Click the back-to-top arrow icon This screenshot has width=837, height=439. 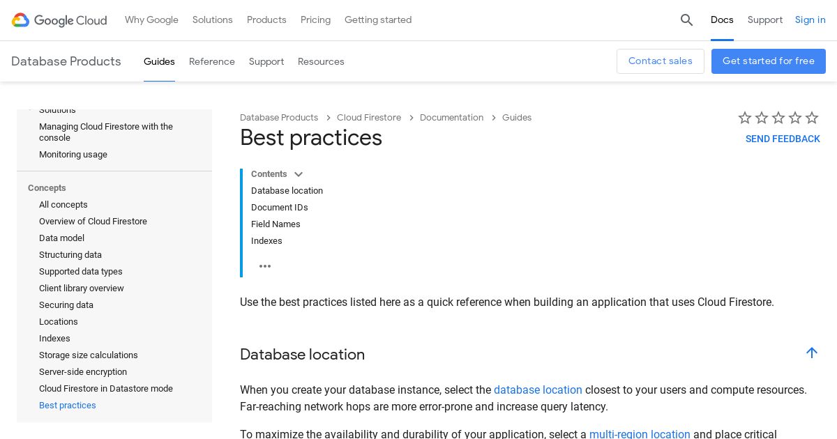812,353
